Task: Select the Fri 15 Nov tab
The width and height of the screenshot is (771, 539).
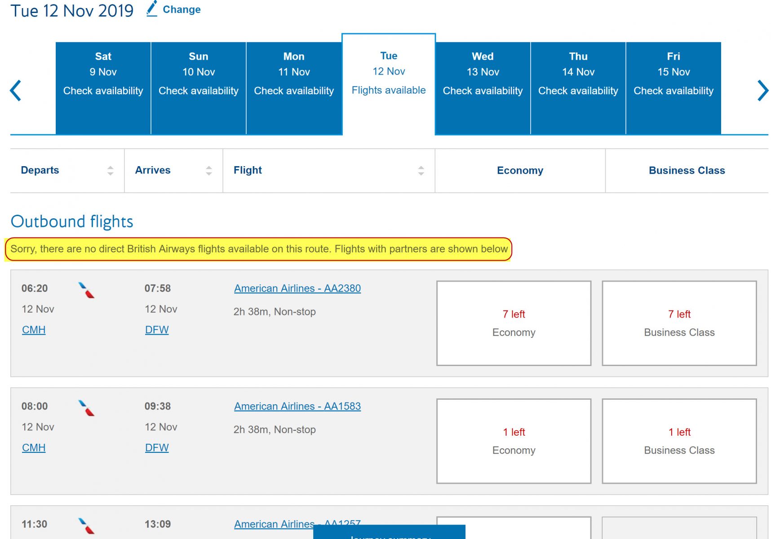Action: point(674,88)
